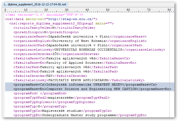Click the fakulta3Pad line
The image size is (178, 121).
click(66, 71)
